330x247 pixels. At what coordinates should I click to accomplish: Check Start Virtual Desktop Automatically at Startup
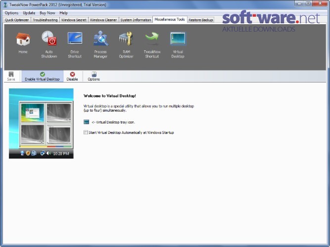(x=86, y=132)
